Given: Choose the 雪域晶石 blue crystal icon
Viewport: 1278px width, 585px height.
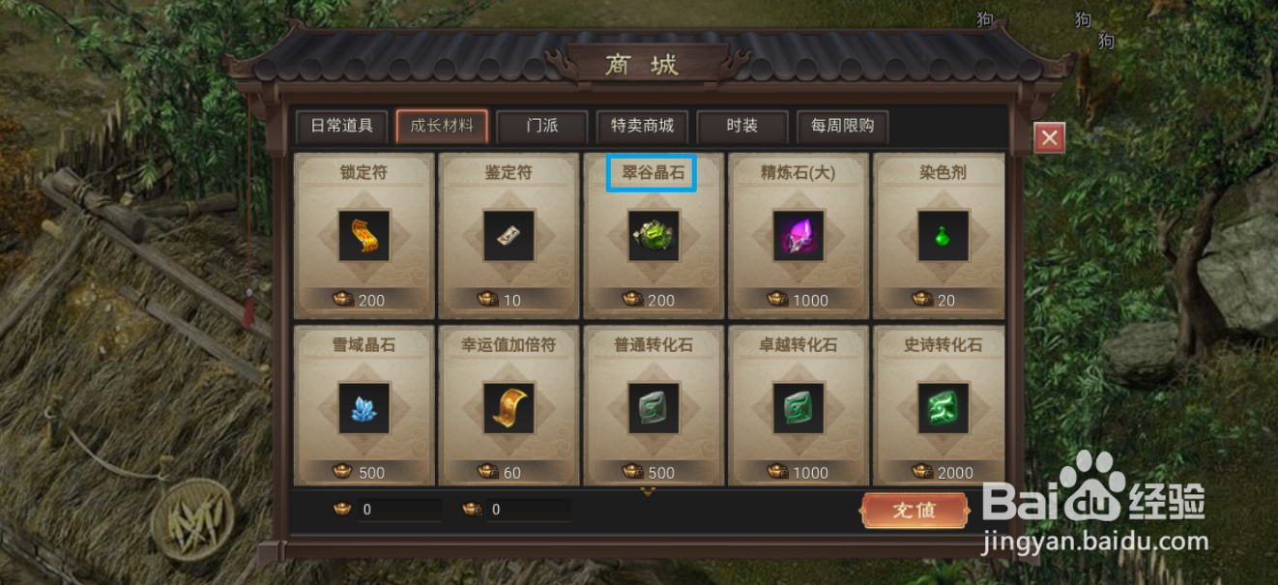Looking at the screenshot, I should click(364, 408).
